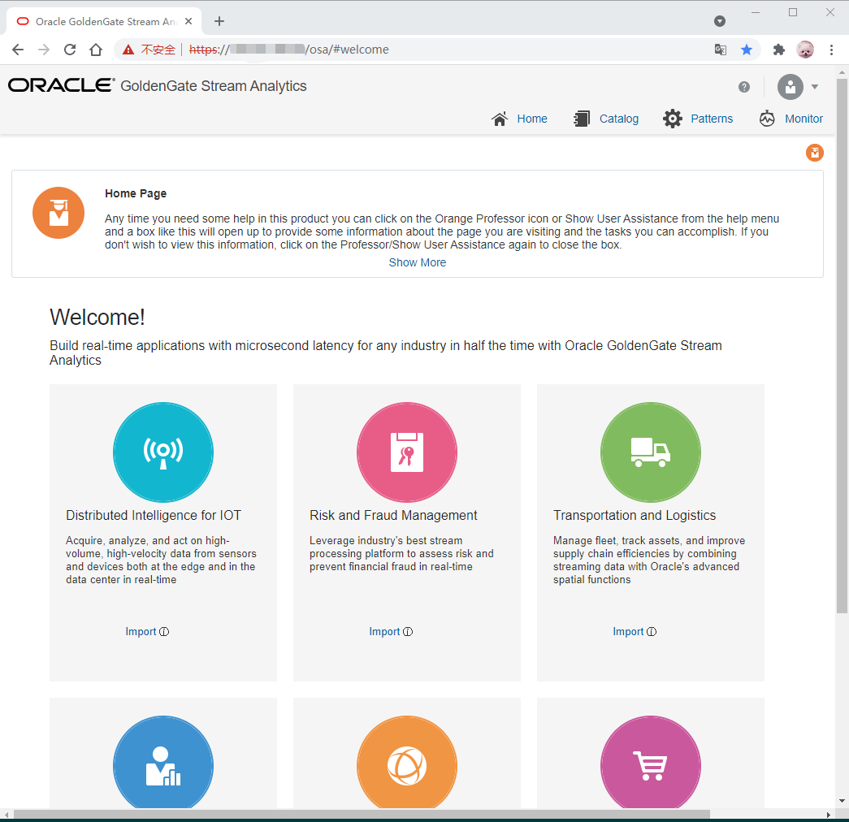Screen dimensions: 849x822
Task: Open a new browser tab with plus
Action: coord(219,21)
